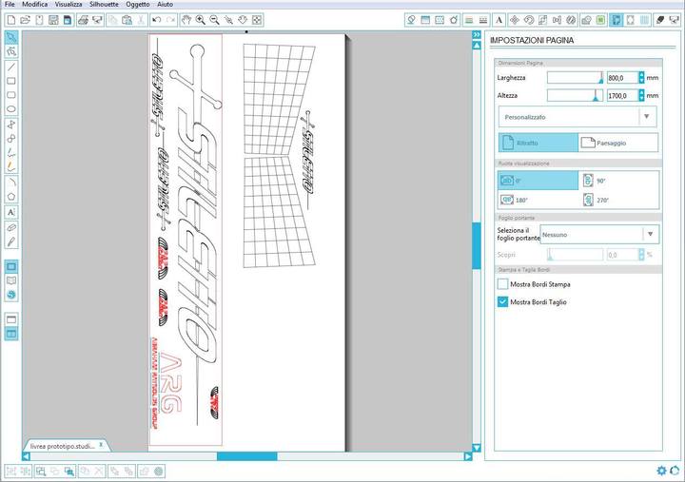Click the Open file folder icon
The image size is (685, 482).
pyautogui.click(x=26, y=20)
